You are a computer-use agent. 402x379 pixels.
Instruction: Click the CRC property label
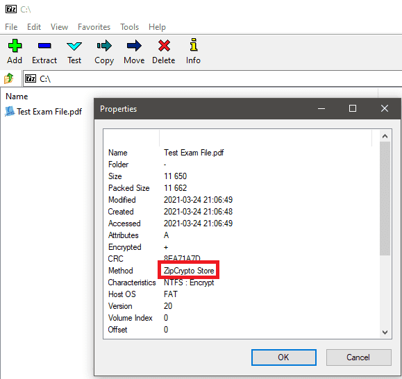[x=116, y=259]
